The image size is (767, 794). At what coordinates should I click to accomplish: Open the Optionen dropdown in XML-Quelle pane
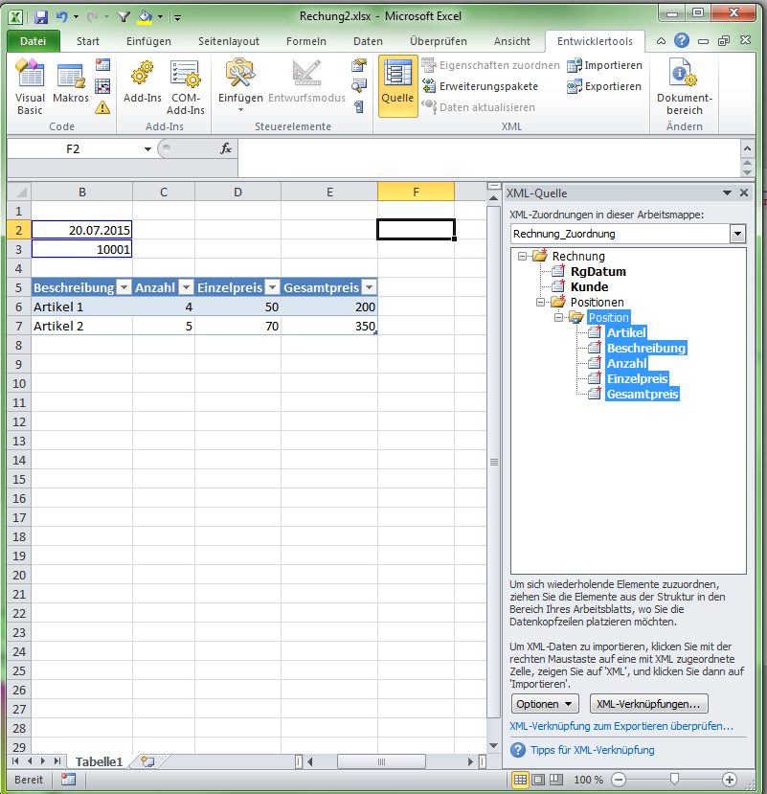pyautogui.click(x=544, y=703)
